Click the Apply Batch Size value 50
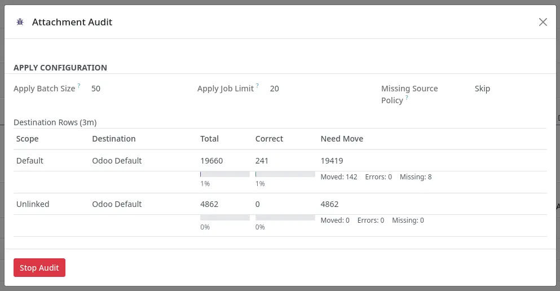This screenshot has height=291, width=560. pos(96,89)
